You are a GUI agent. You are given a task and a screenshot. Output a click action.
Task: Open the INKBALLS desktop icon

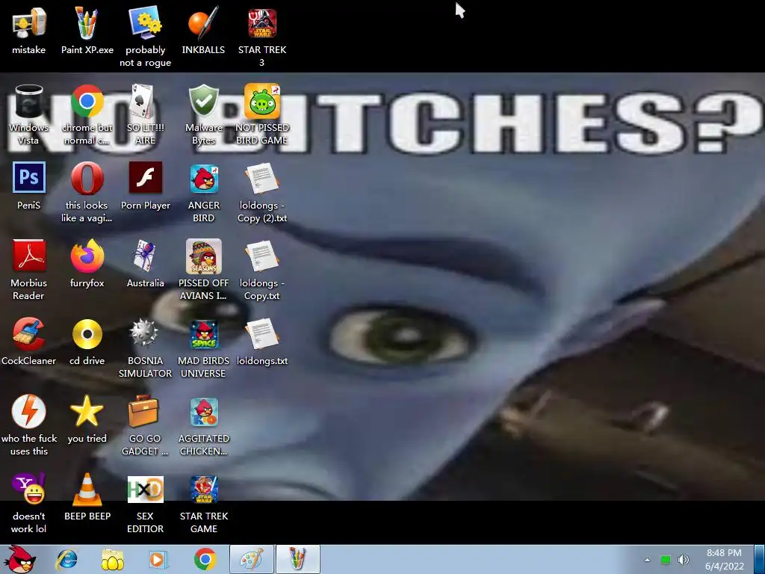click(x=203, y=23)
